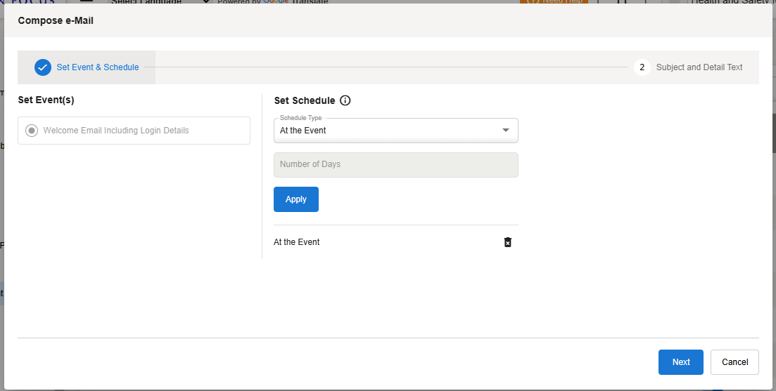776x391 pixels.
Task: Click the Set Event(s) heading
Action: click(46, 100)
